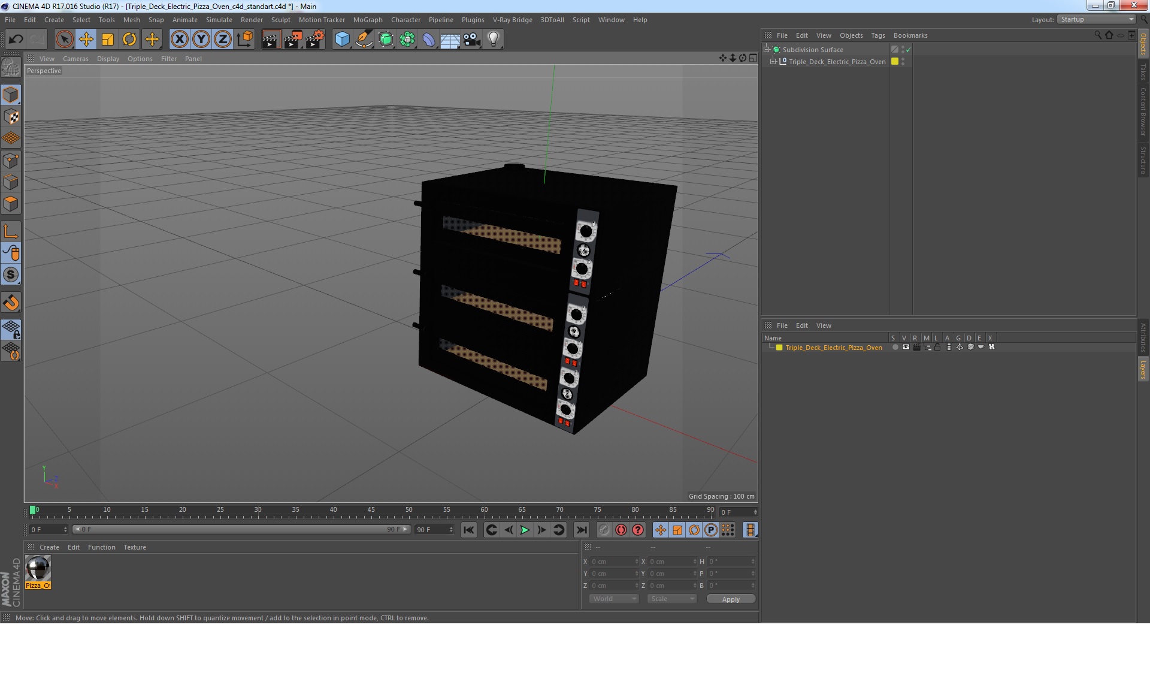The width and height of the screenshot is (1150, 694).
Task: Switch to Edges mode
Action: (x=11, y=182)
